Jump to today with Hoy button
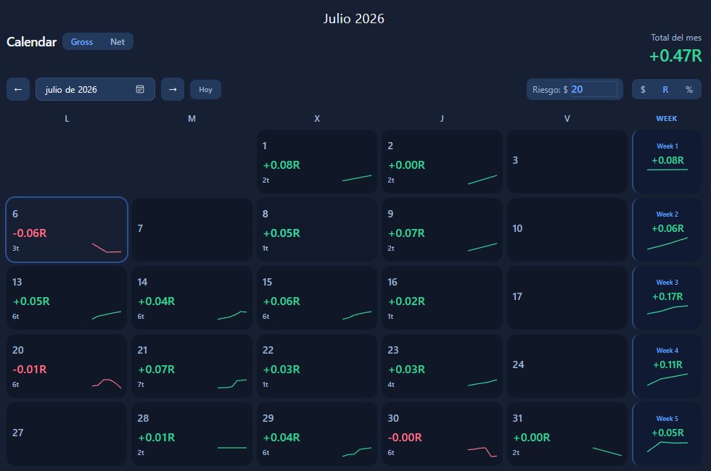711x471 pixels. tap(205, 89)
